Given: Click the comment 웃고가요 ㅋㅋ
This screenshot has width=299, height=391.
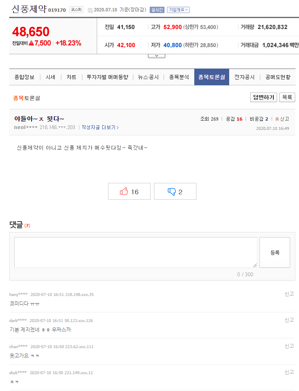Looking at the screenshot, I should point(24,356).
